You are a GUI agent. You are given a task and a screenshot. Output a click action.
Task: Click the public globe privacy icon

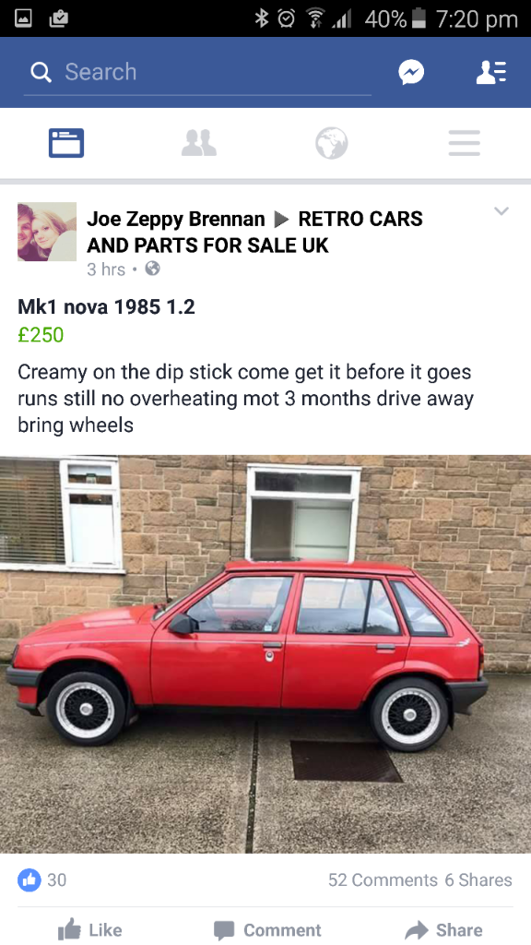coord(153,269)
